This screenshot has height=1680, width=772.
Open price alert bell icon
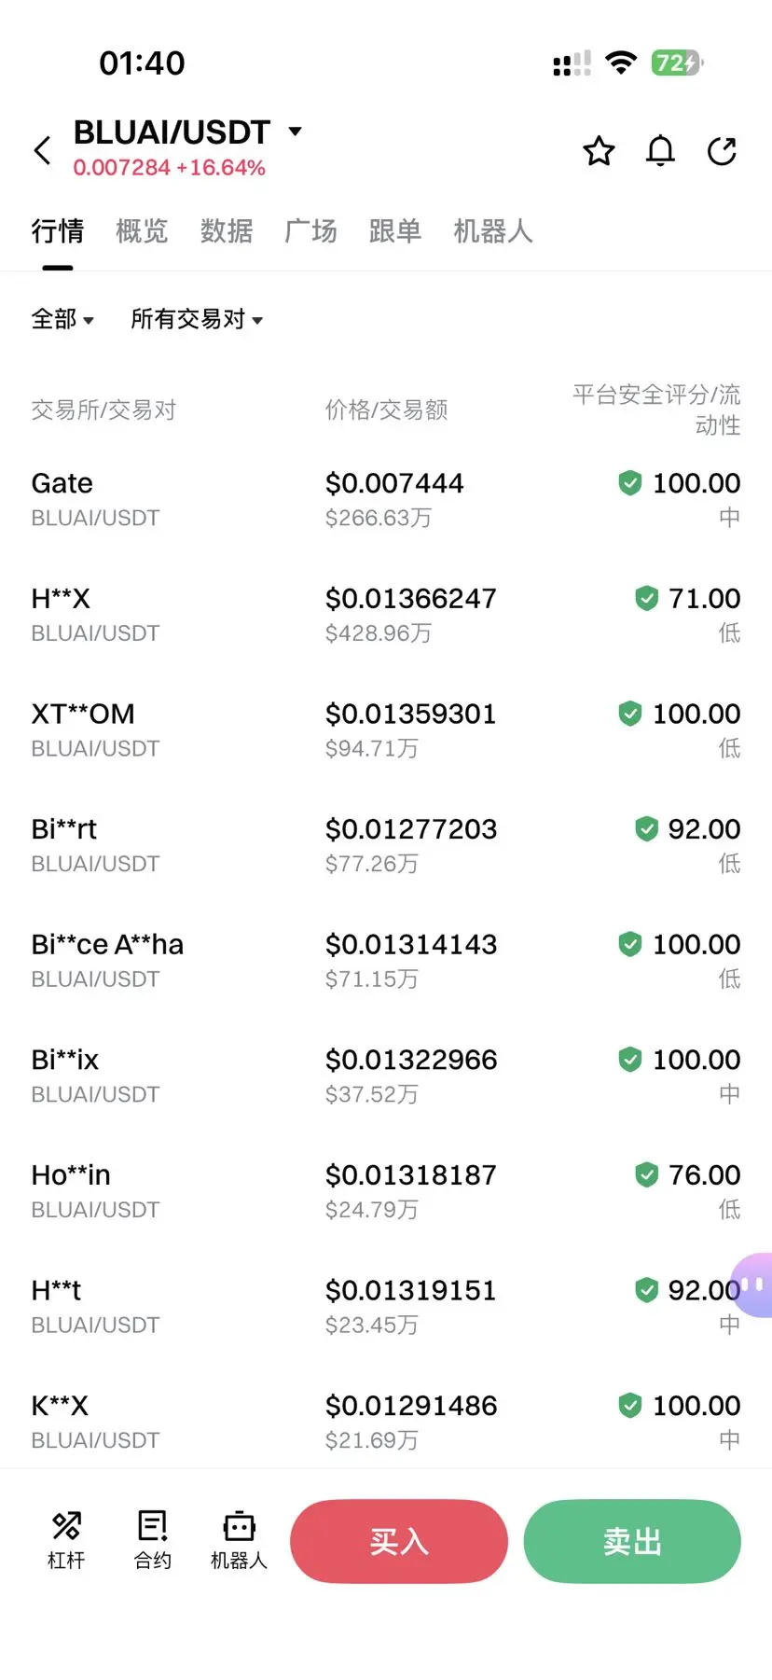(x=660, y=150)
